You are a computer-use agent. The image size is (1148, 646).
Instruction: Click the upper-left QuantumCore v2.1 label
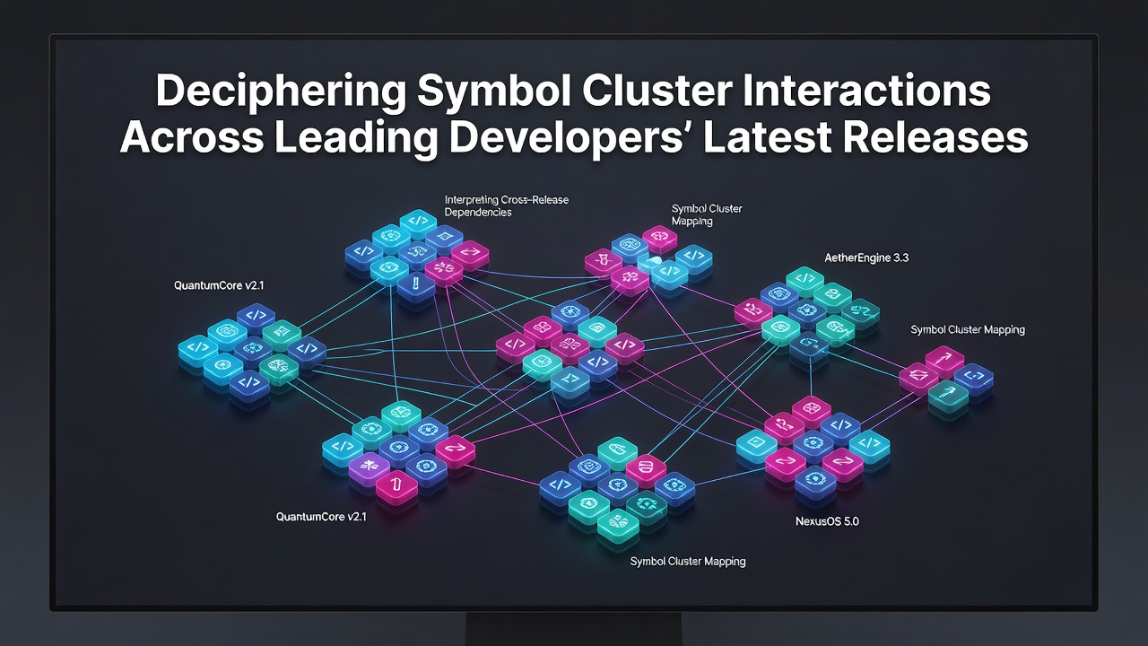click(x=219, y=285)
